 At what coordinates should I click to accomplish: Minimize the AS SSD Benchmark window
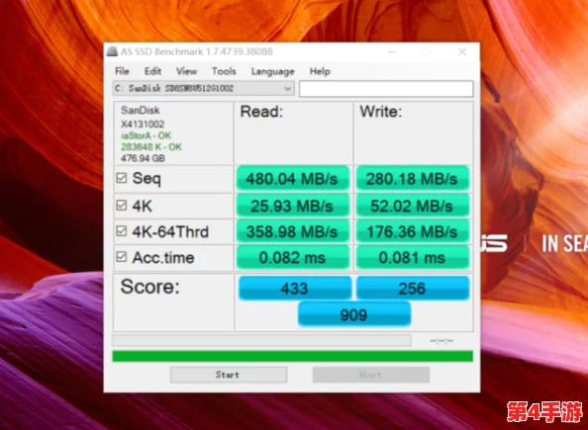click(x=392, y=51)
